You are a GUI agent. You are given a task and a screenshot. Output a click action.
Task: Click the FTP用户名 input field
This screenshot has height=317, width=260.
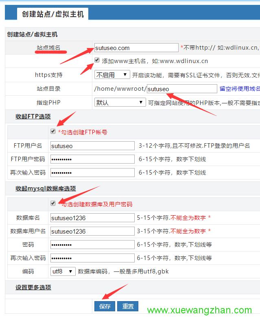click(92, 146)
